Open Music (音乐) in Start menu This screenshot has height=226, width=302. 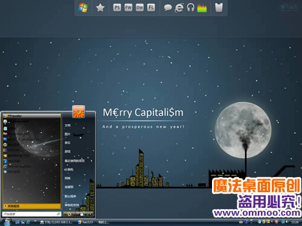68,143
